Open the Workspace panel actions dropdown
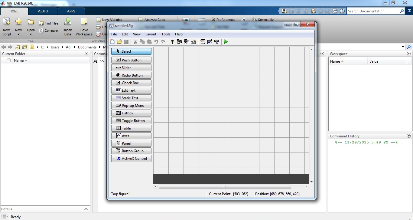This screenshot has height=220, width=413. (x=409, y=54)
